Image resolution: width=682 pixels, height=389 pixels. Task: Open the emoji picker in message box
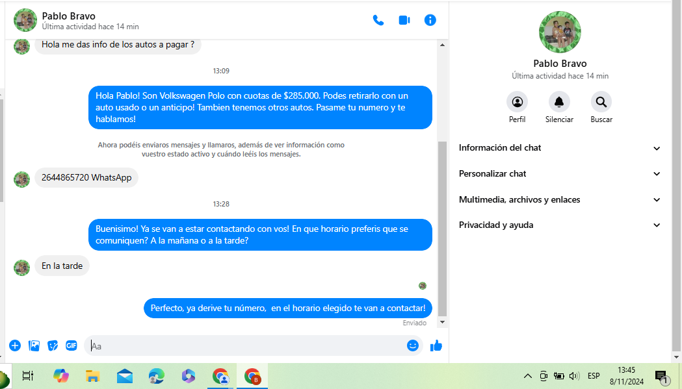click(x=412, y=345)
